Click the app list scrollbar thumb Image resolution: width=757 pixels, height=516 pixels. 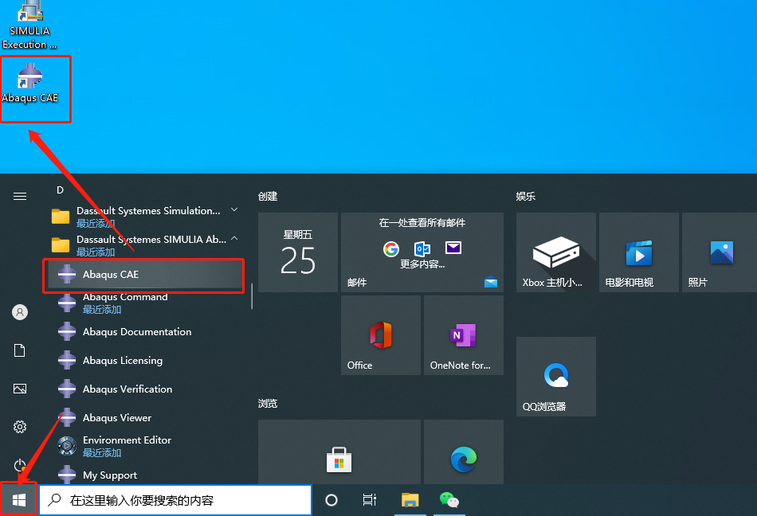[x=252, y=295]
